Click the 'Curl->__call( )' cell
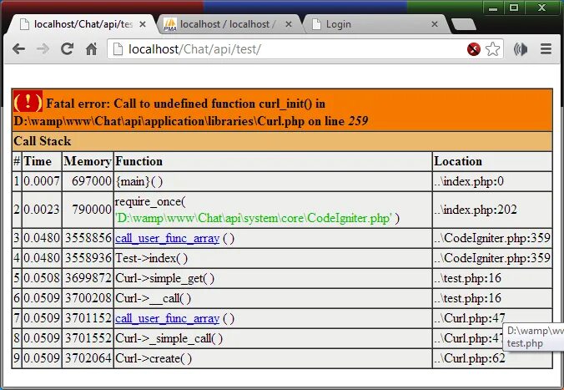The height and width of the screenshot is (390, 564). [x=273, y=298]
